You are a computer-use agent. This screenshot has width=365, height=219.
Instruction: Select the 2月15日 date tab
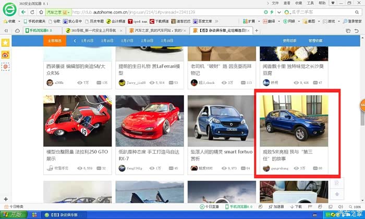(x=87, y=40)
